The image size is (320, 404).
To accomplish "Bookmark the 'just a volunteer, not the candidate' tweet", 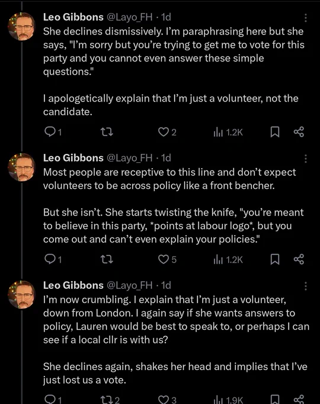I will (275, 132).
